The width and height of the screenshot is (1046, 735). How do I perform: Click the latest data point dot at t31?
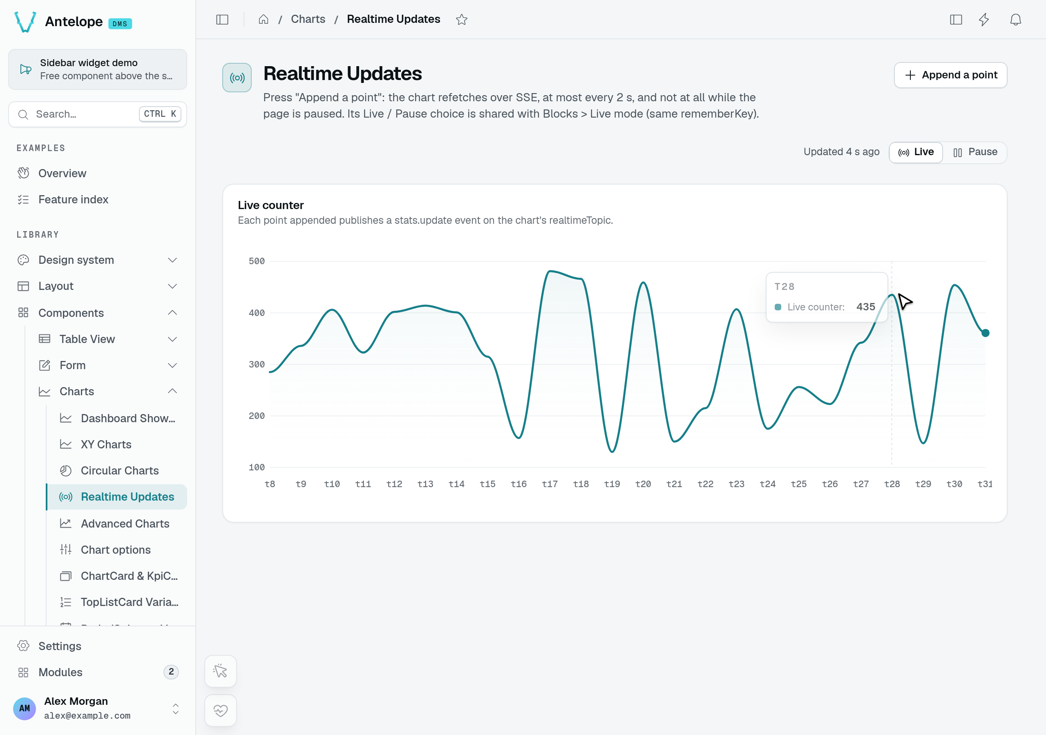point(986,333)
